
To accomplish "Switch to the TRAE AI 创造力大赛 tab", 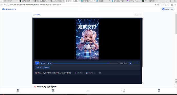I will coord(149,1).
